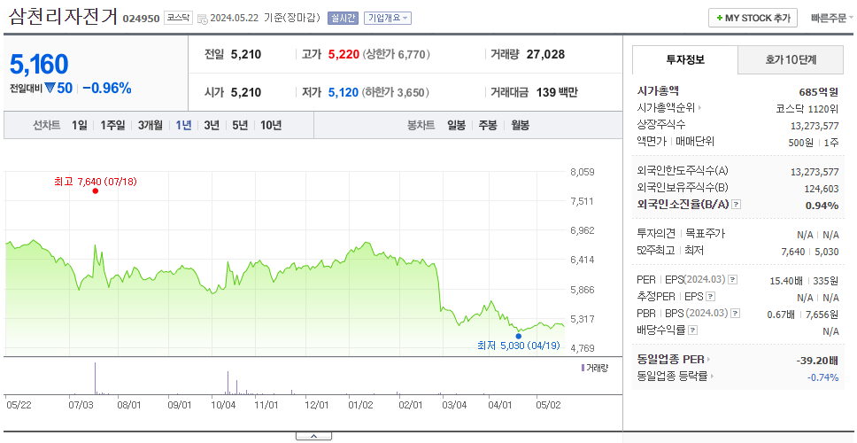Click the 코스닥 1120위 ranking value
This screenshot has height=443, width=857.
[807, 108]
